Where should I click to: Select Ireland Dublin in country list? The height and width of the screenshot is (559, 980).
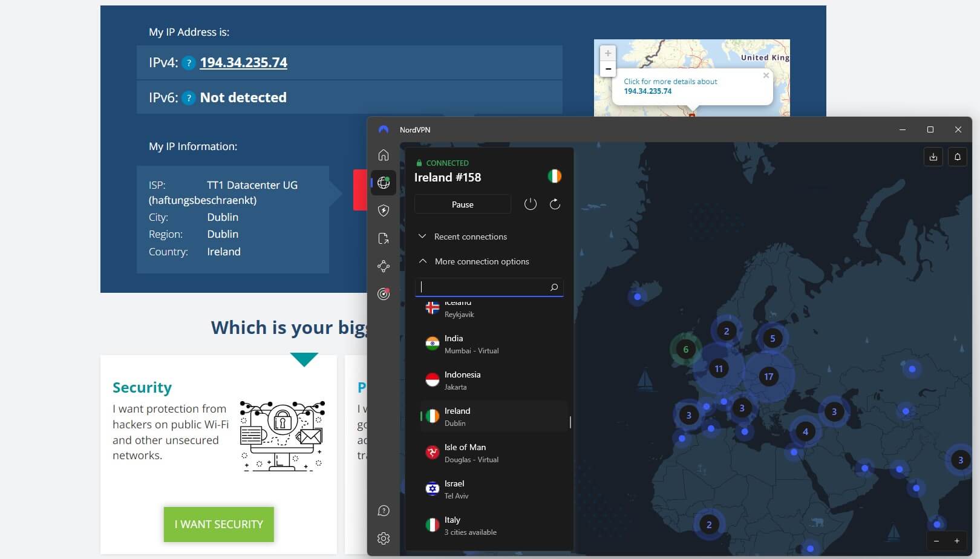pyautogui.click(x=494, y=417)
